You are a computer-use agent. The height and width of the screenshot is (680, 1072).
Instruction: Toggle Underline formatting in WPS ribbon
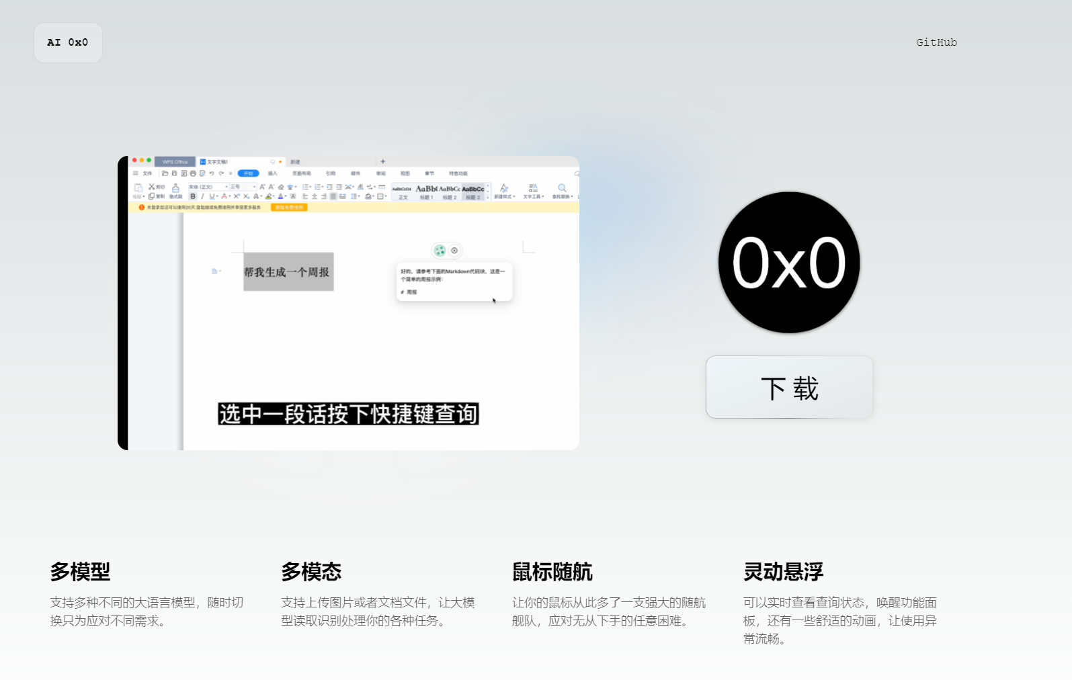coord(212,197)
